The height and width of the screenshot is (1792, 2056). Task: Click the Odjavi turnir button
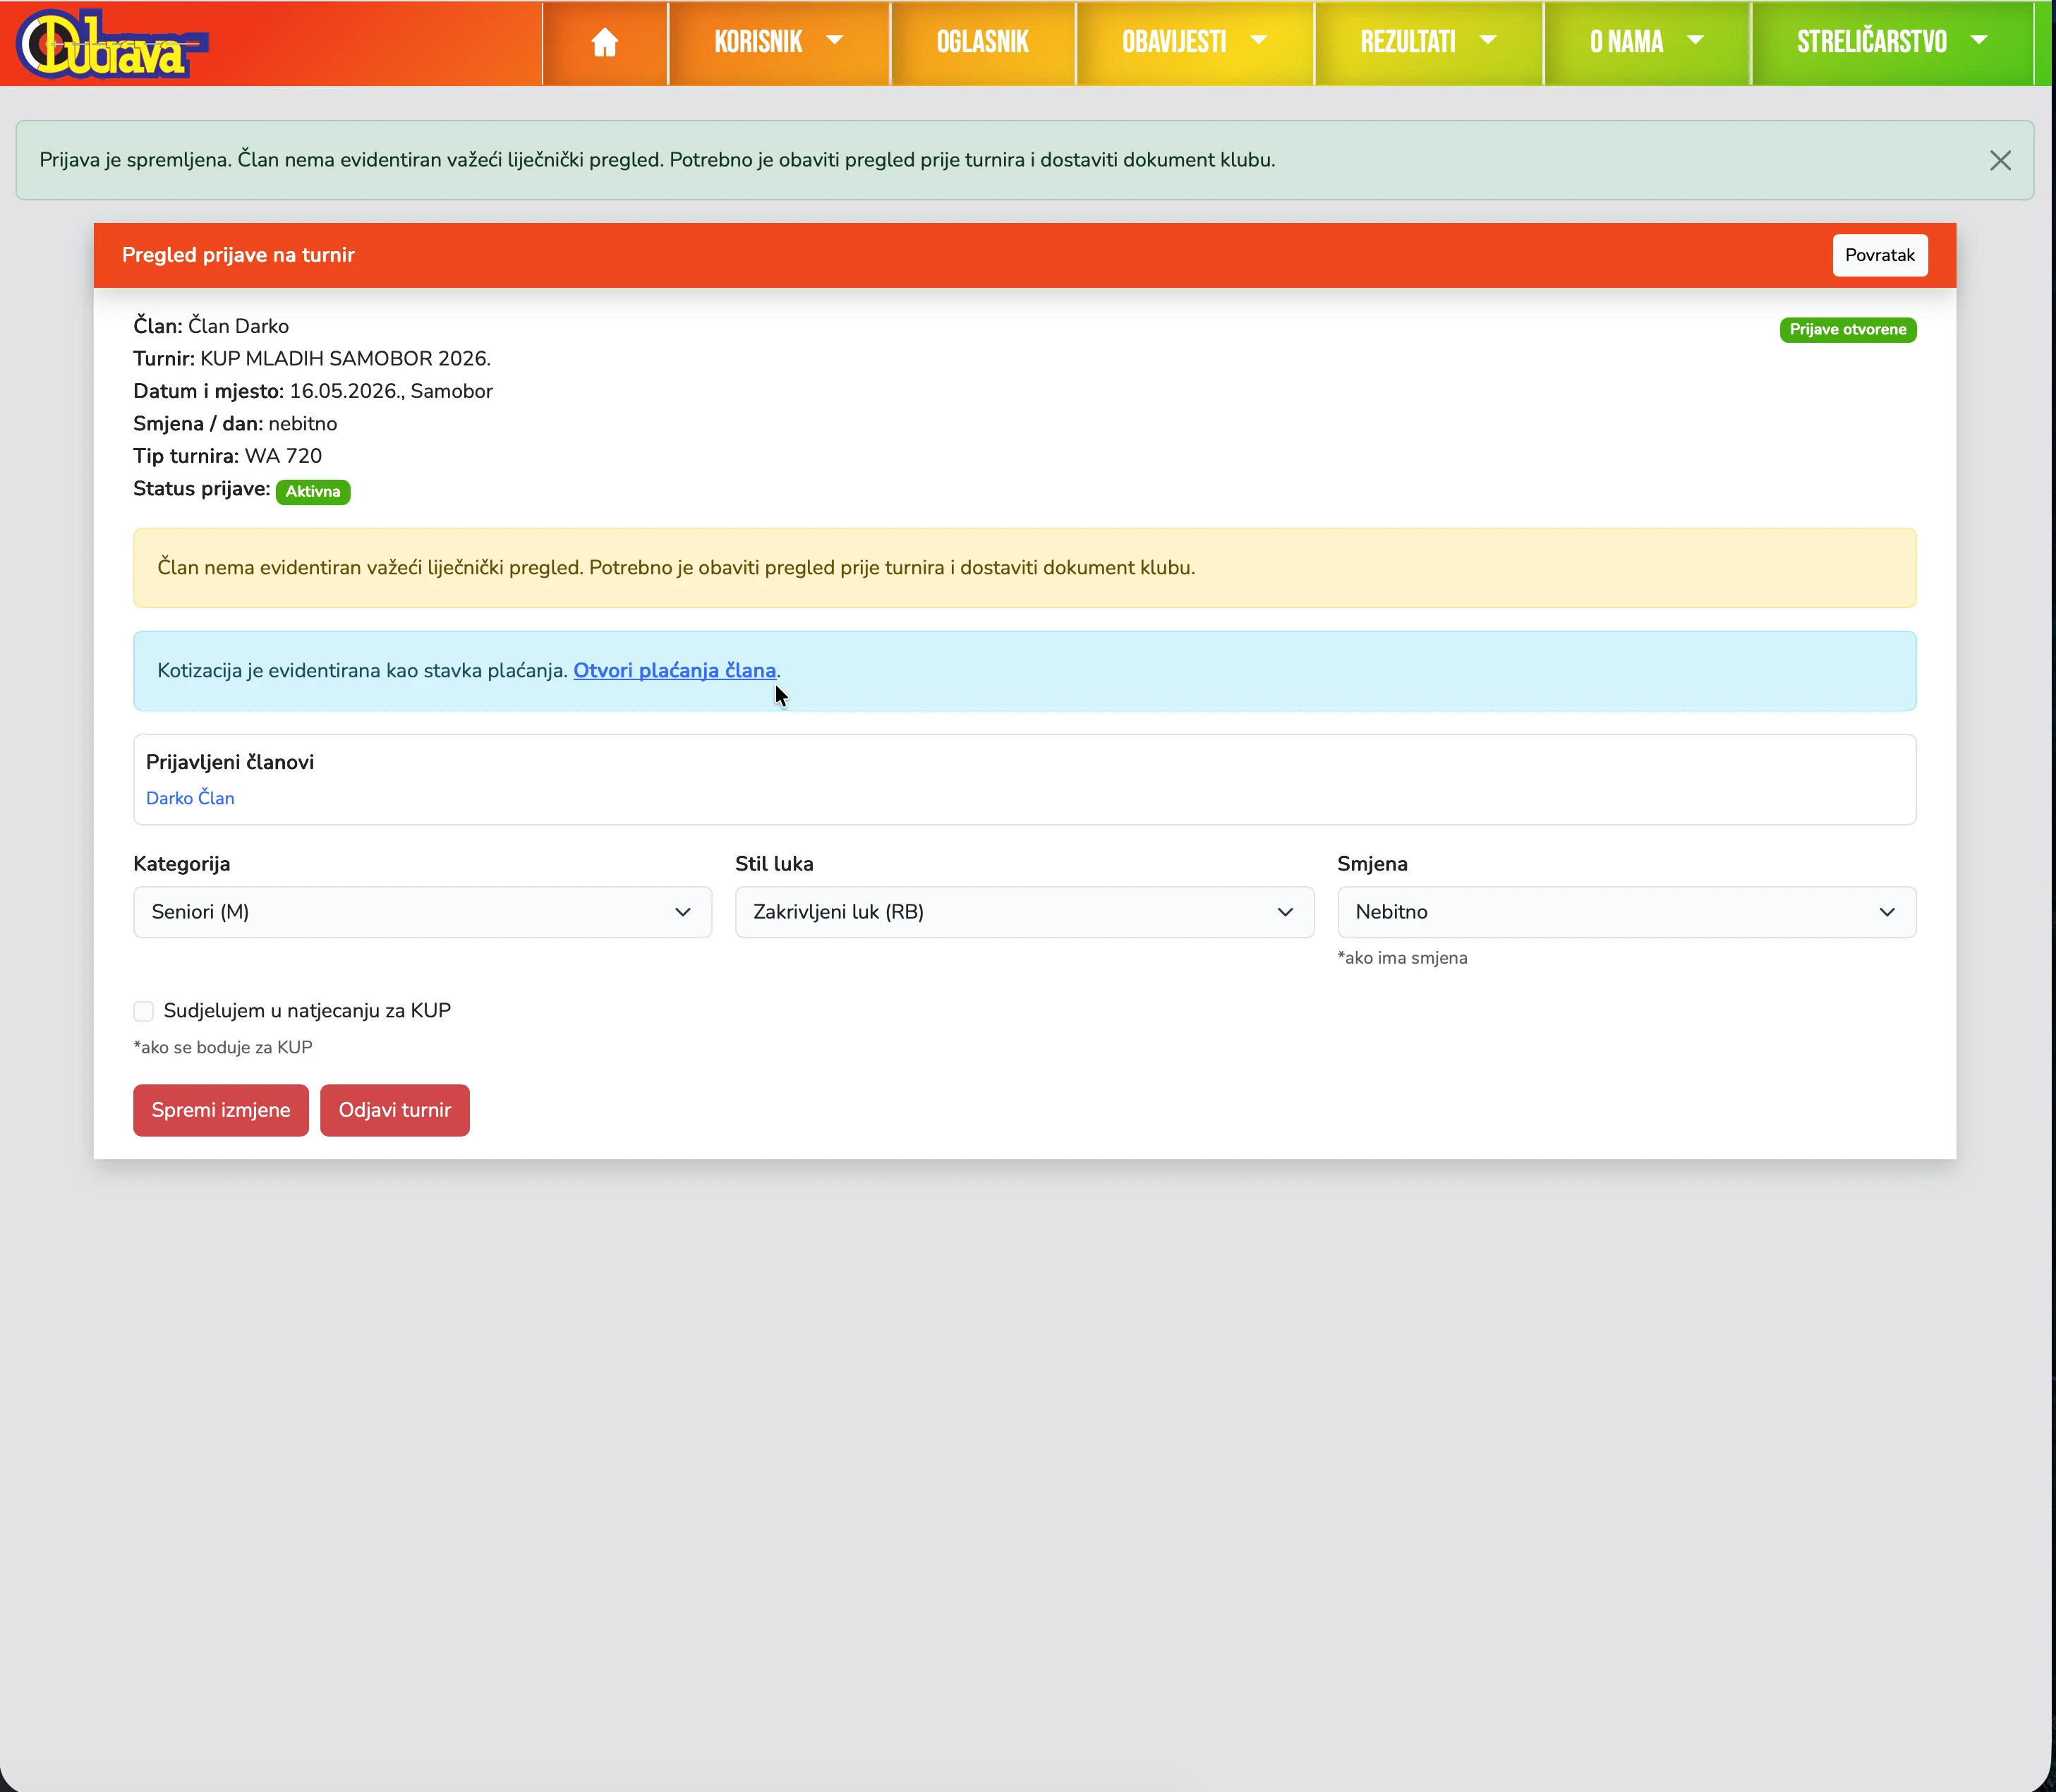tap(394, 1110)
